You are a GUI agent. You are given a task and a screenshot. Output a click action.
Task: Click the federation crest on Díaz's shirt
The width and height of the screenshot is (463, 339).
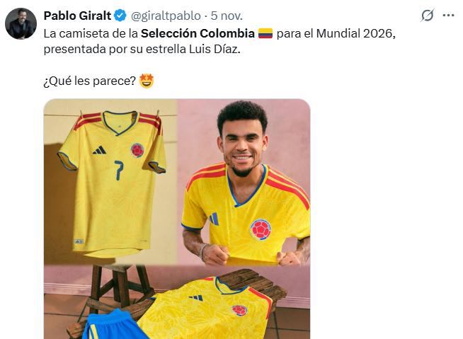[261, 229]
